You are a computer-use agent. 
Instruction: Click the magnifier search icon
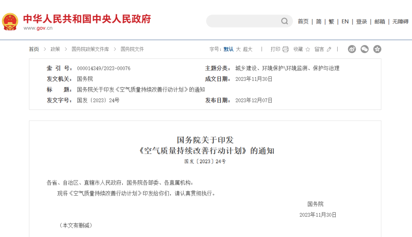tap(285, 21)
